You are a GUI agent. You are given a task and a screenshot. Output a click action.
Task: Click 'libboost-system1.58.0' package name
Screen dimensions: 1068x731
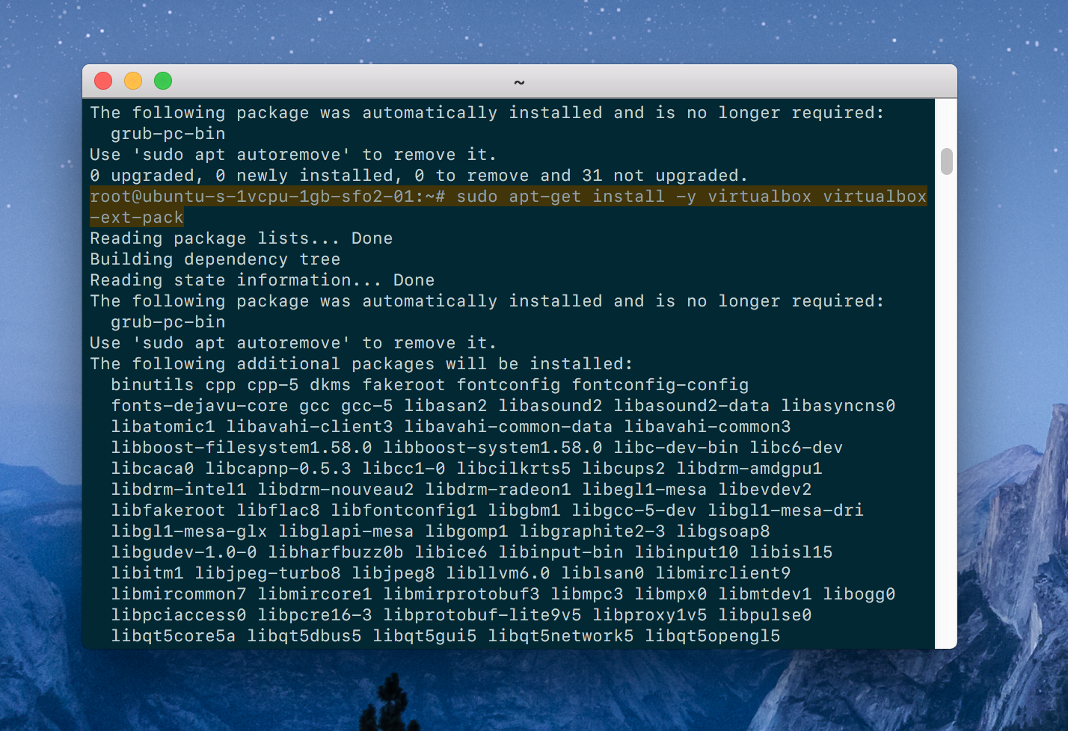(x=493, y=448)
